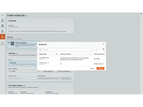The image size is (143, 107).
Task: Click the Associated projects column header
Action: click(99, 54)
